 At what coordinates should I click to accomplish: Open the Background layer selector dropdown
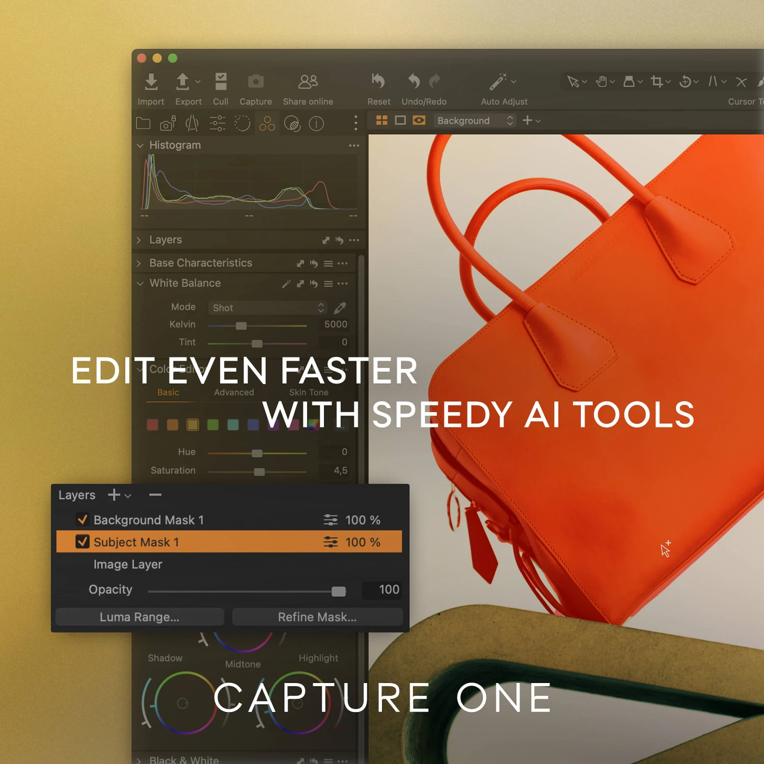coord(474,121)
